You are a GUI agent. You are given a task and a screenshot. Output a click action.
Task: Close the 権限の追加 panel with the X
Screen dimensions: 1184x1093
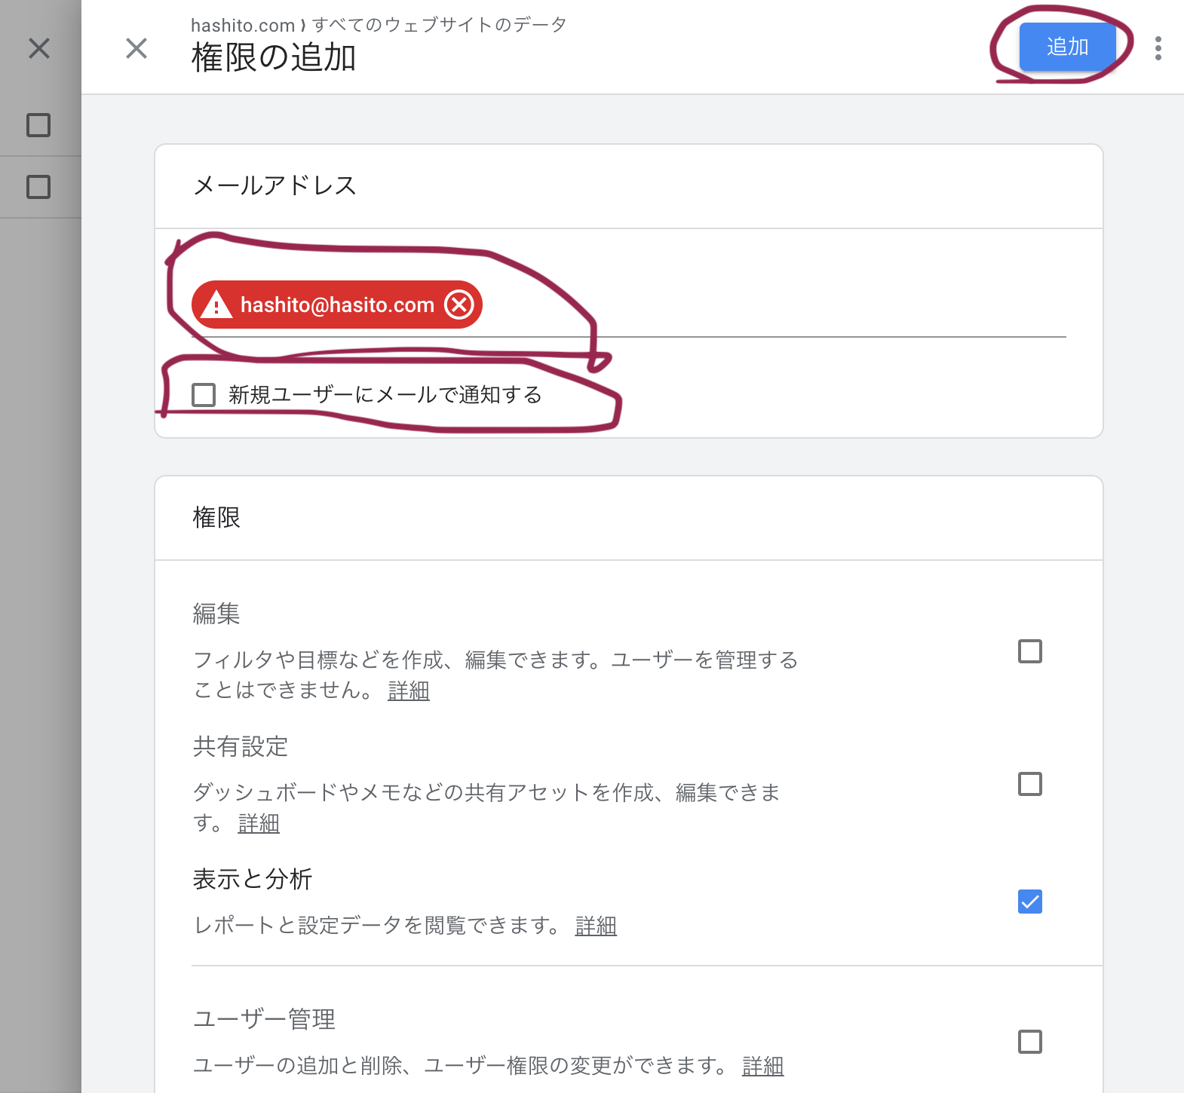coord(136,48)
